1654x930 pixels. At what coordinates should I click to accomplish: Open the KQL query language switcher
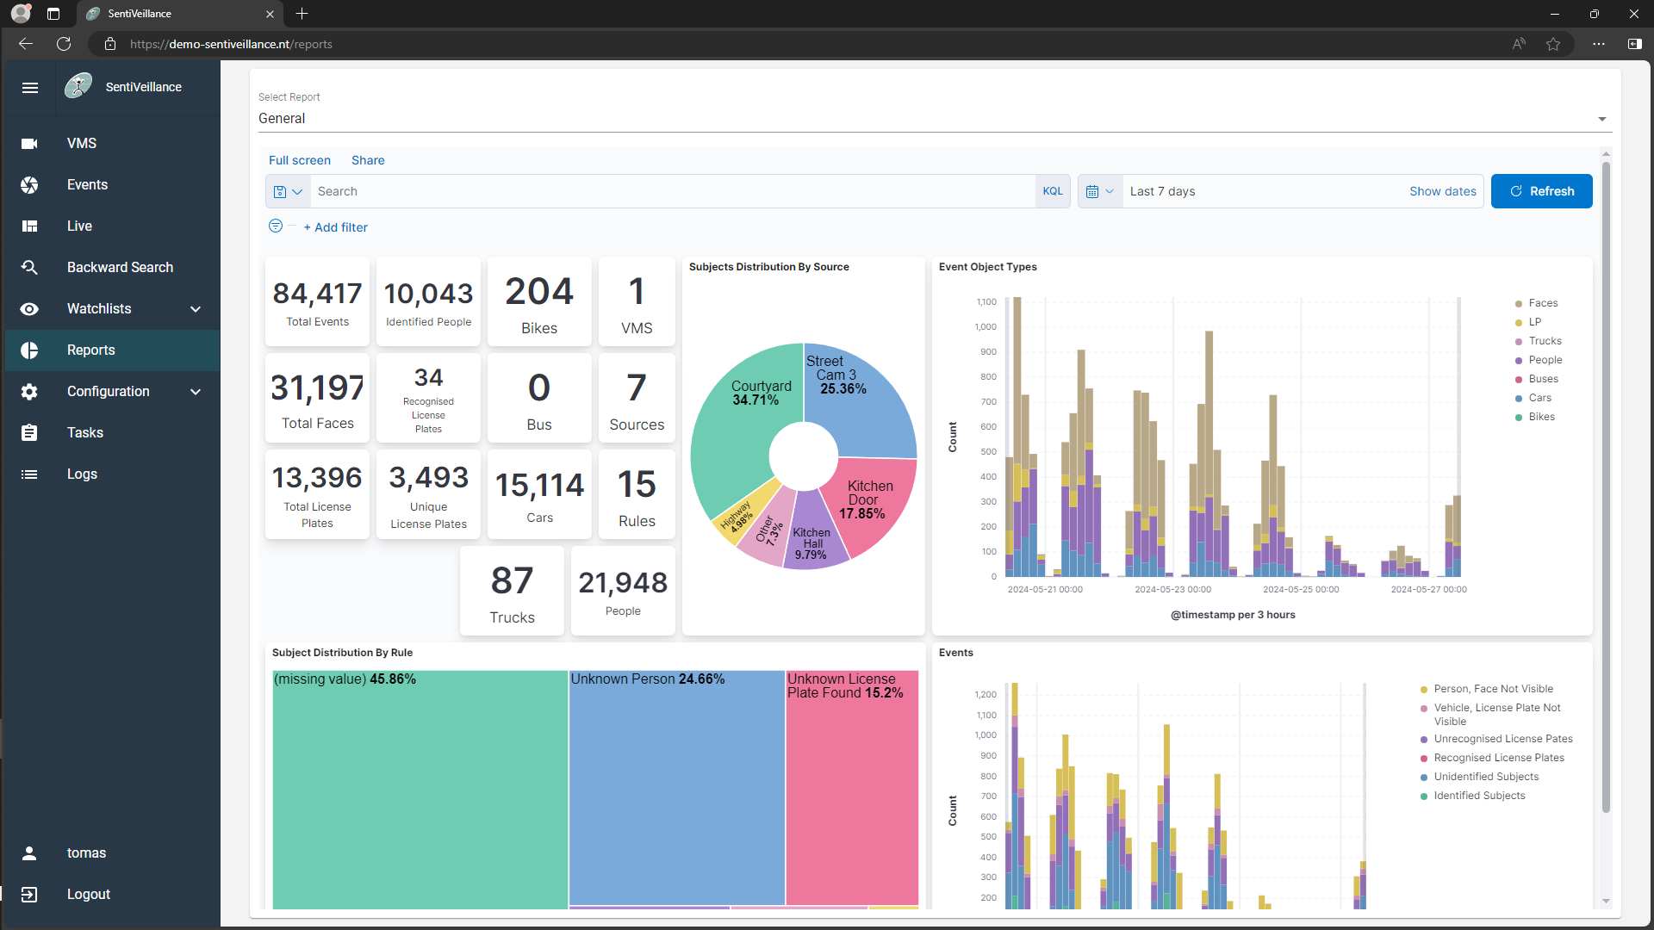click(1053, 191)
